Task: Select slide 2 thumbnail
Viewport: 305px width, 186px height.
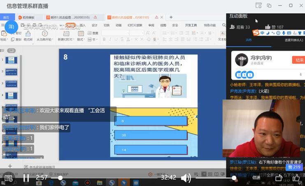Action: coord(11,72)
